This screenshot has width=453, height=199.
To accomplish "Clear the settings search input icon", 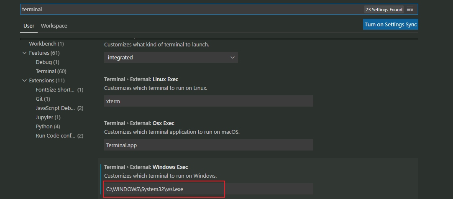I will coord(410,9).
